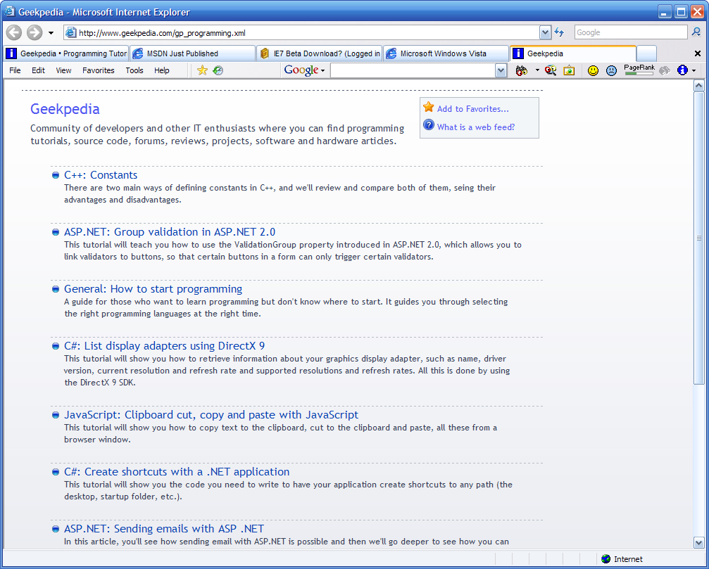Screen dimensions: 709x569
Task: Click the PageRank indicator bar
Action: coord(639,70)
